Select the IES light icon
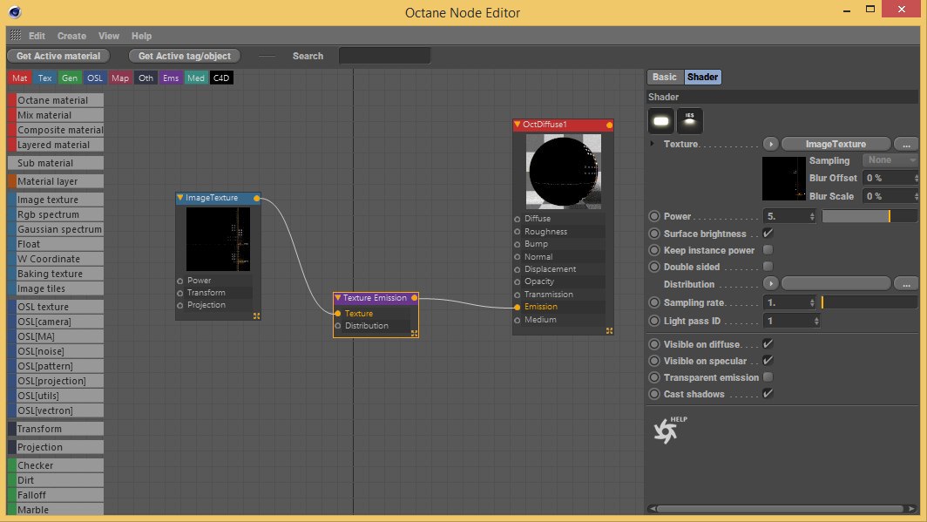 (x=689, y=121)
